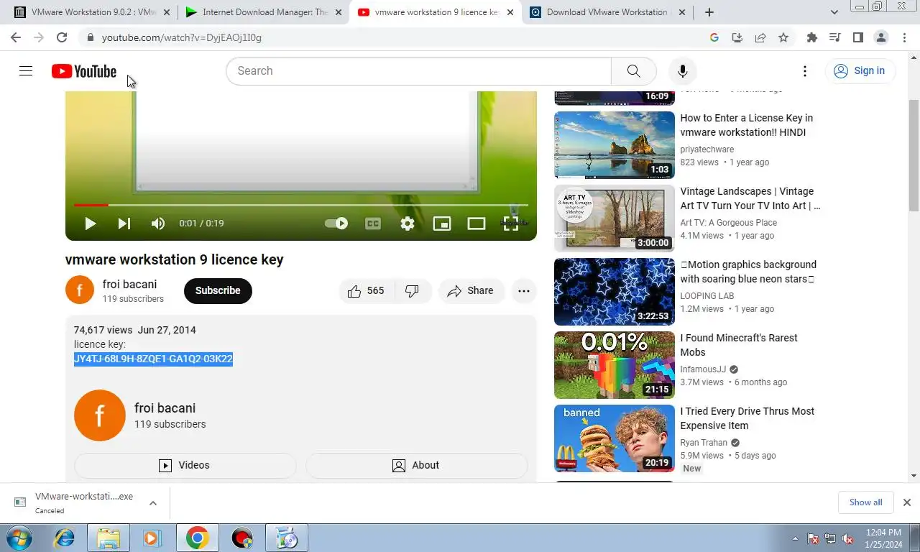Toggle closed captions on the player
This screenshot has width=920, height=552.
coord(372,224)
